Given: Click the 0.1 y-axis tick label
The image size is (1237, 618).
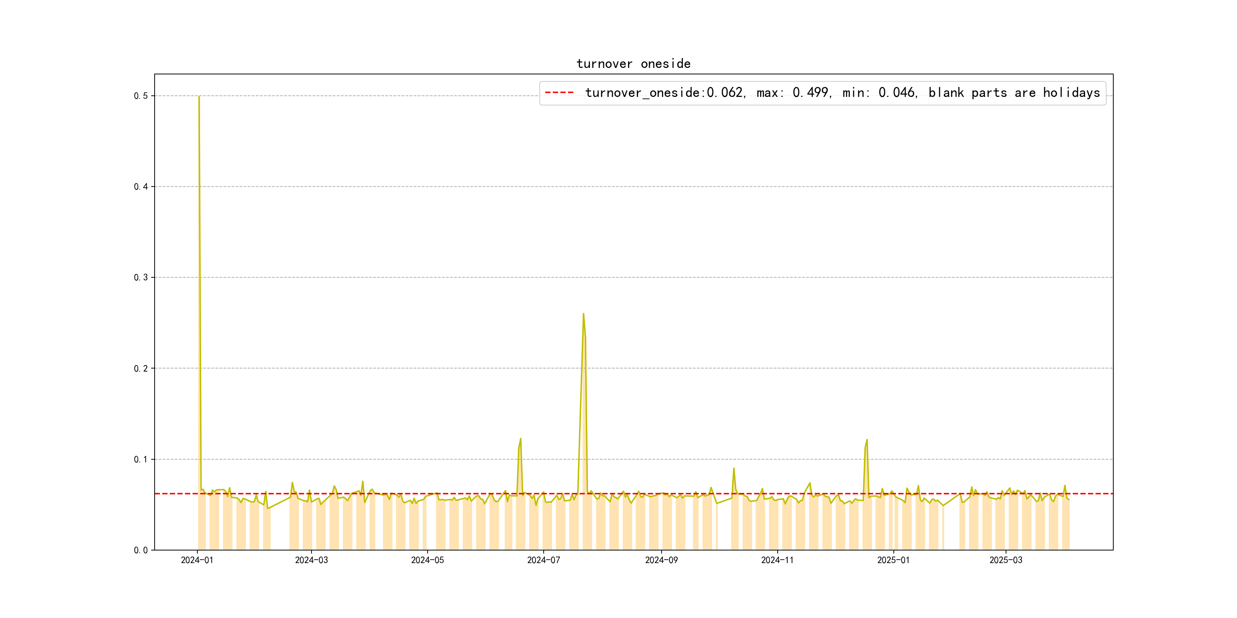Looking at the screenshot, I should coord(141,459).
